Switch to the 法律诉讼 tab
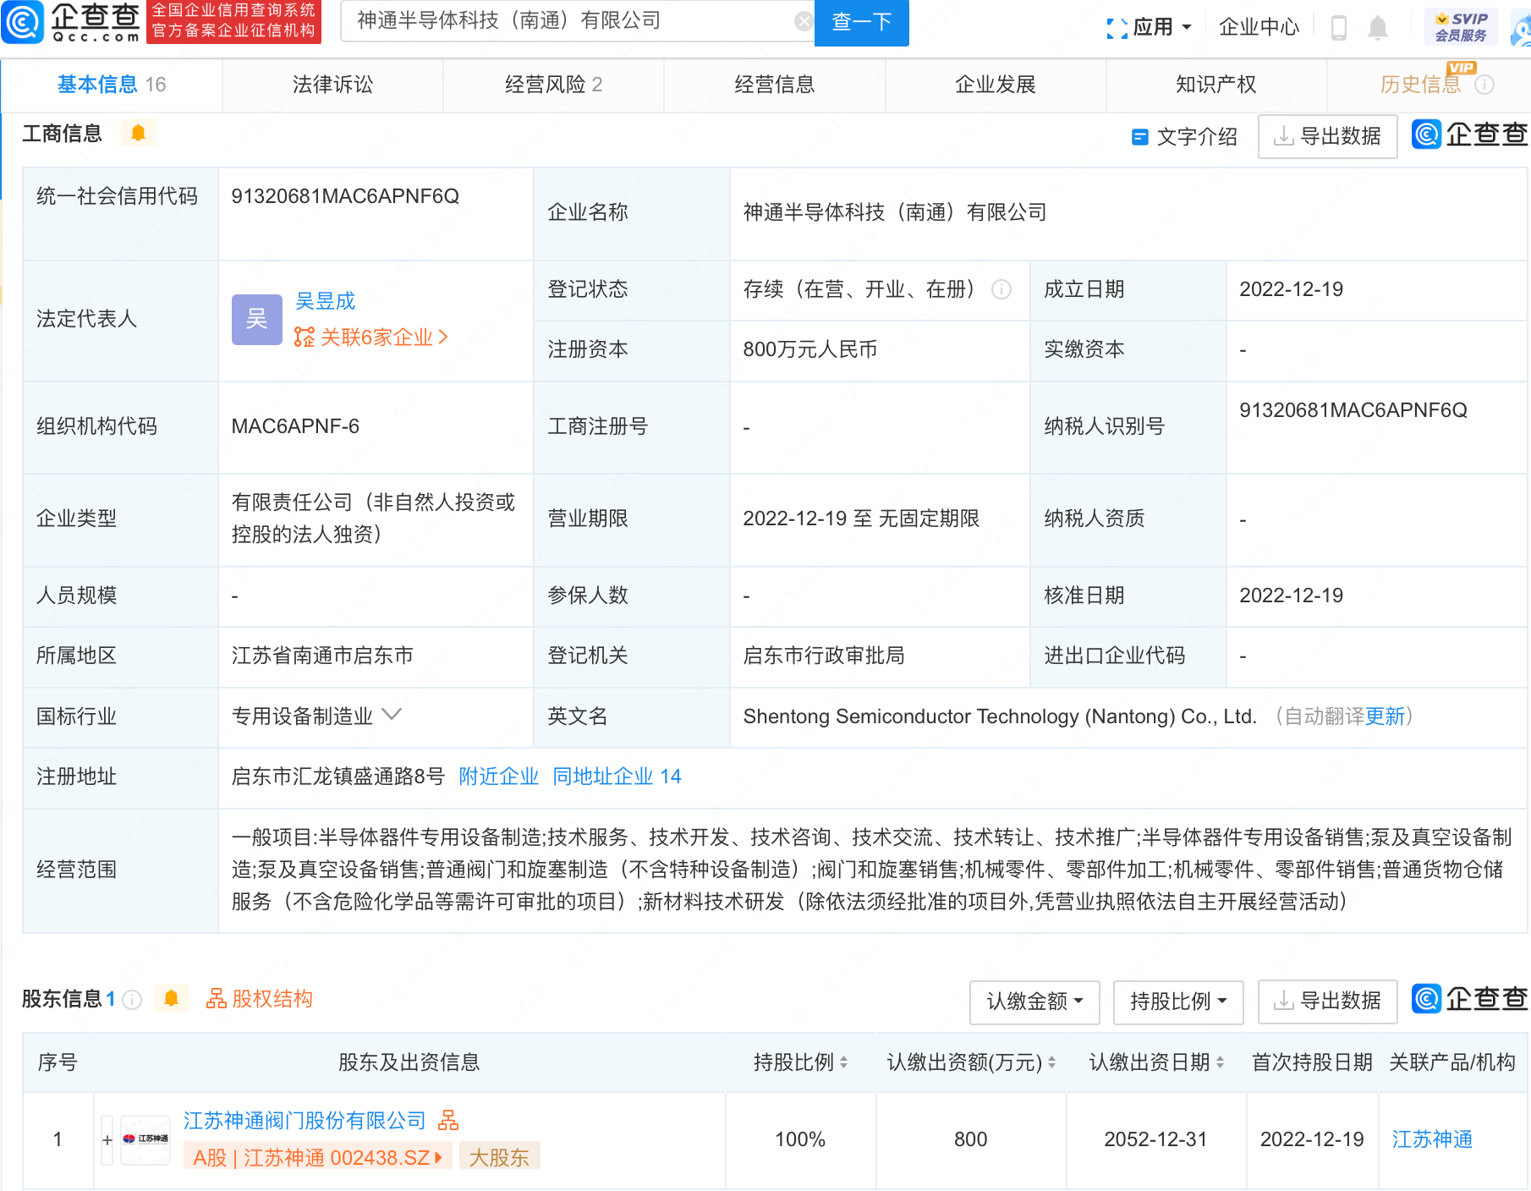The image size is (1531, 1191). (x=332, y=85)
